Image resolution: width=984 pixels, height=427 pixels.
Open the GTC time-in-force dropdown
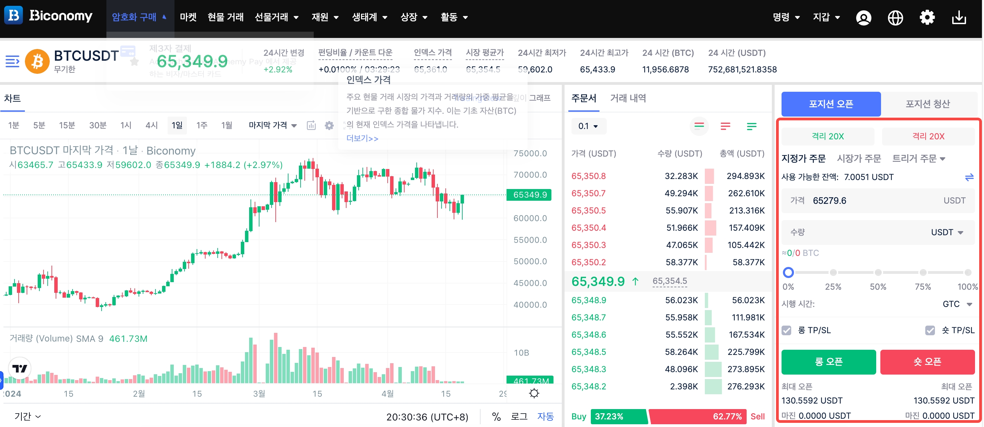click(x=957, y=304)
